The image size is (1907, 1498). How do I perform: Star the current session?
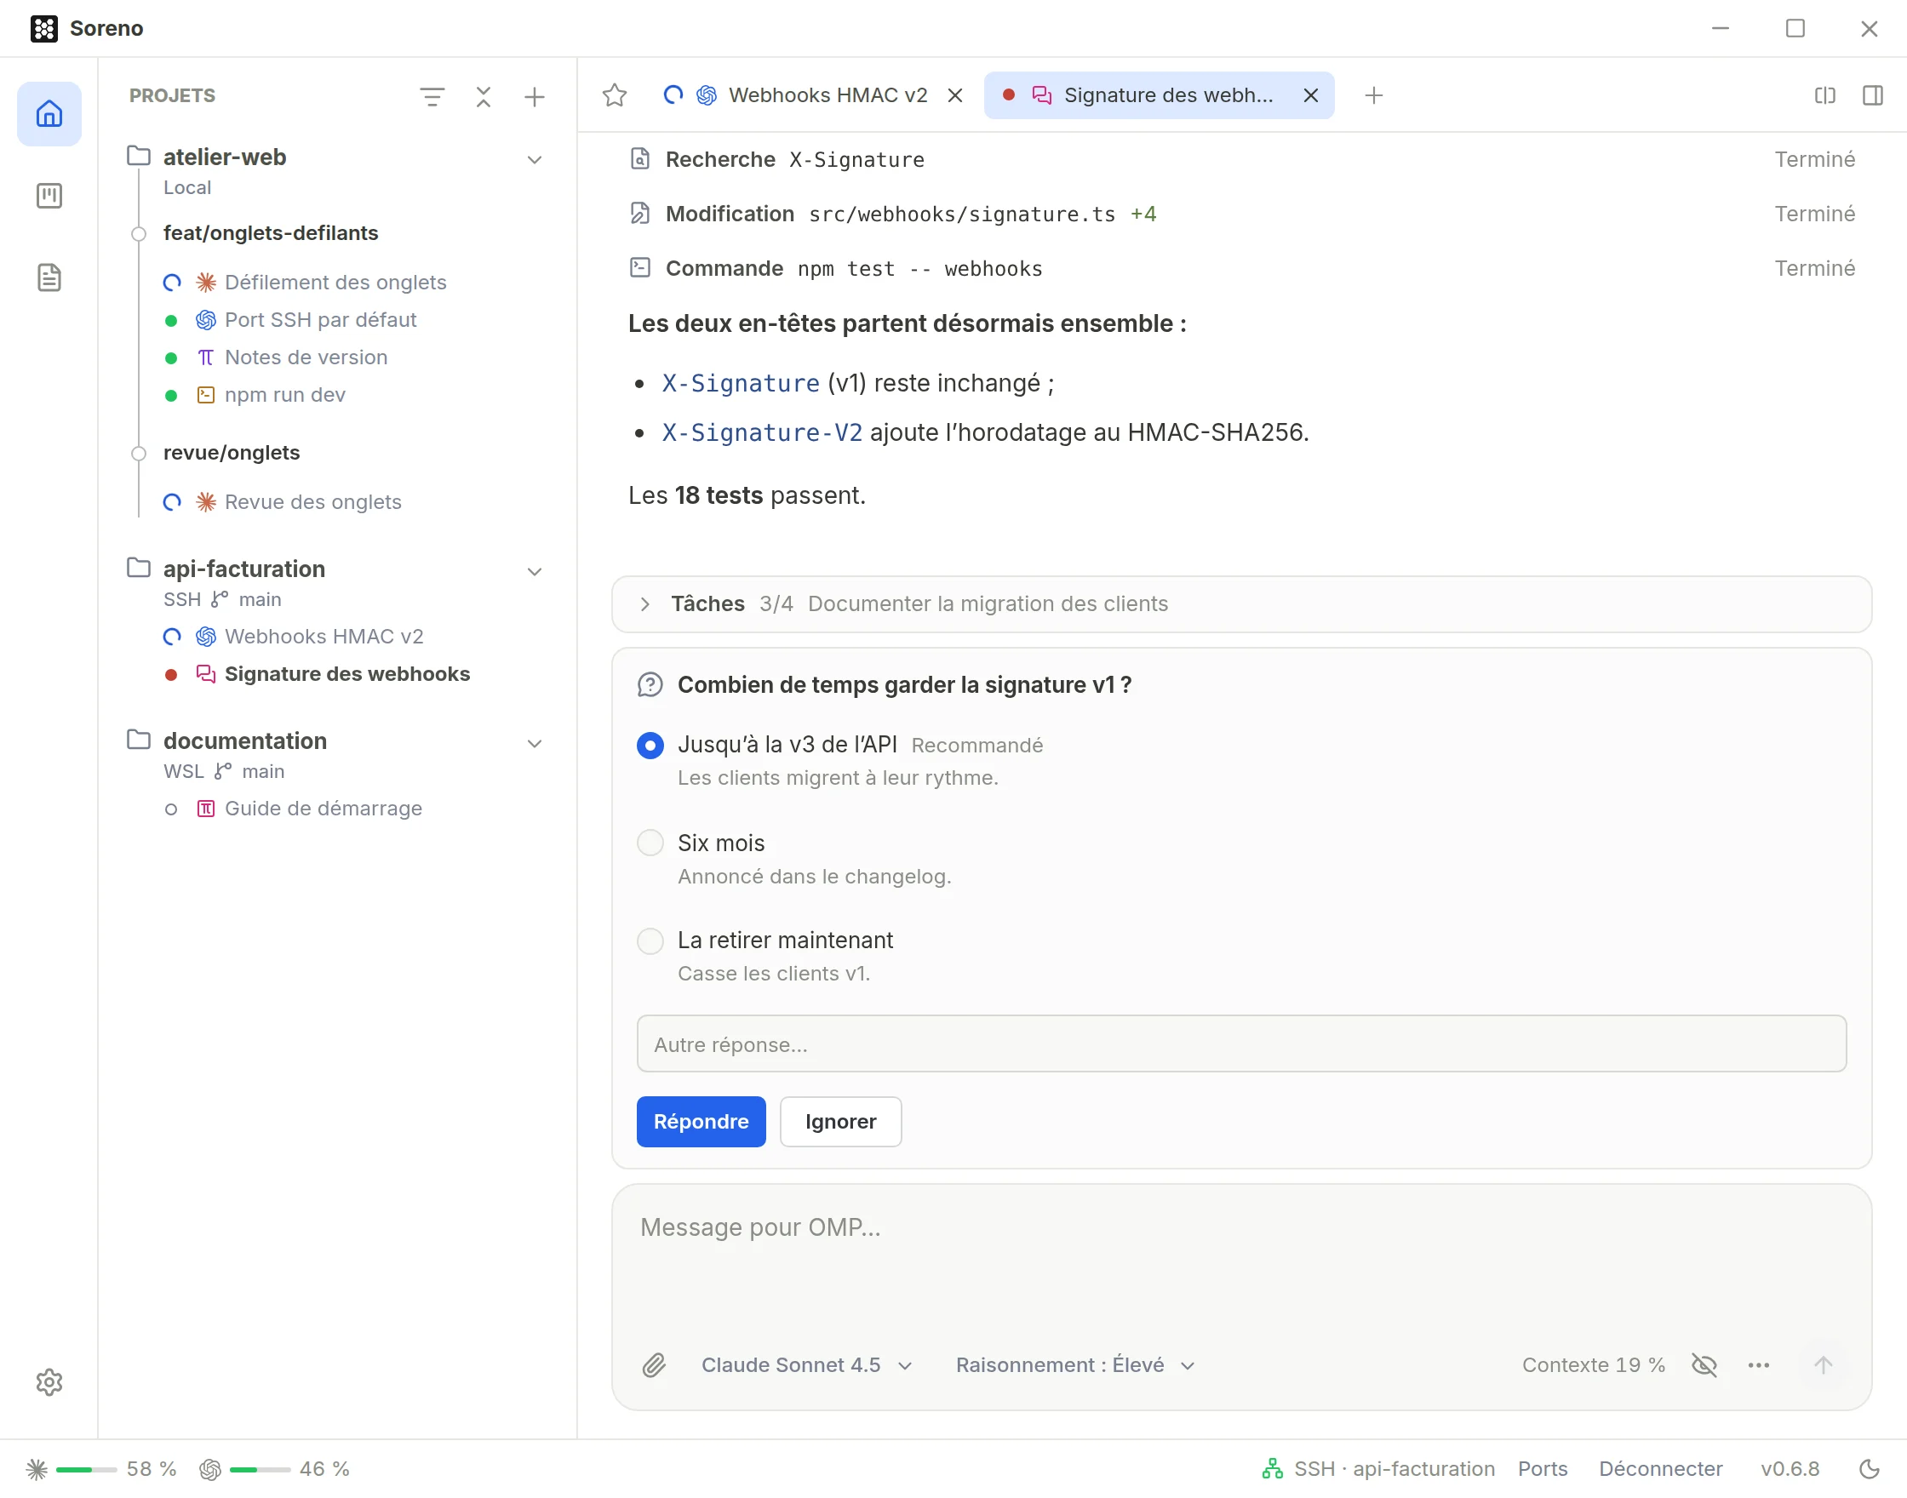coord(615,95)
